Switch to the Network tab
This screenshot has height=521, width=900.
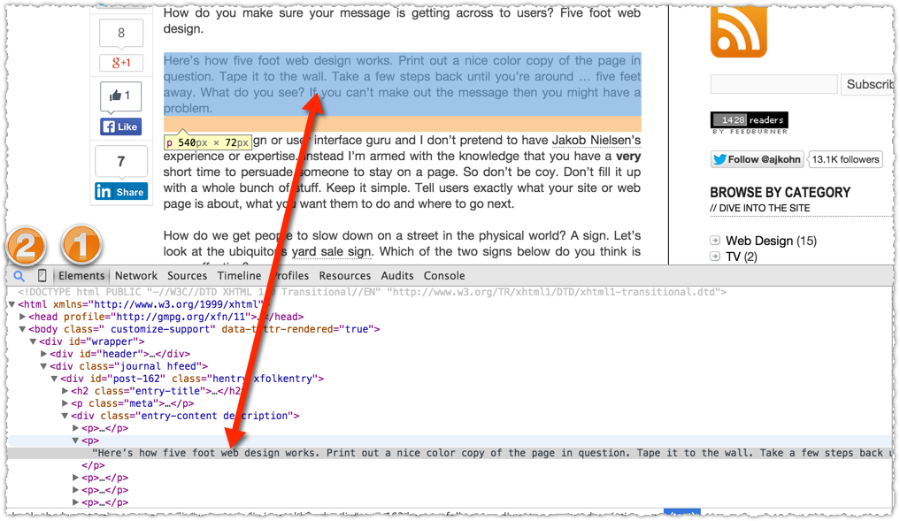pos(136,275)
